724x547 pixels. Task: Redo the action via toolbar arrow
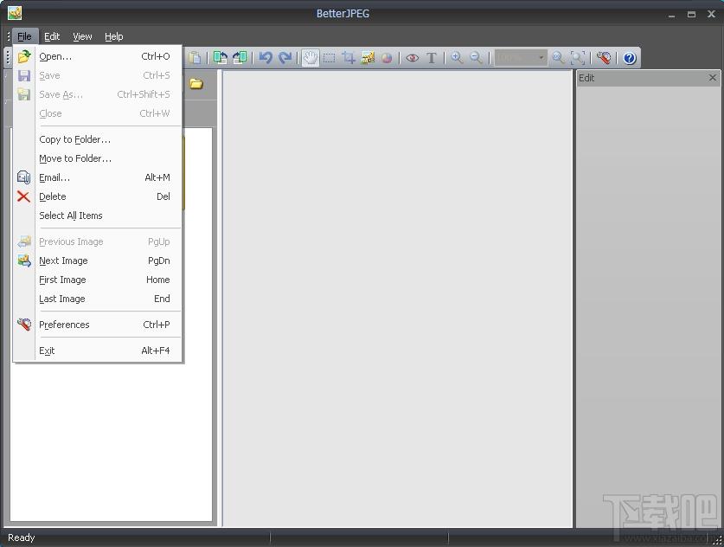[285, 58]
